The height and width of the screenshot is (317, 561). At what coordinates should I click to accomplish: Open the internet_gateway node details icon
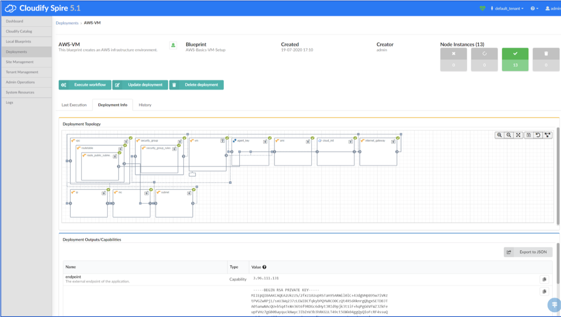394,142
